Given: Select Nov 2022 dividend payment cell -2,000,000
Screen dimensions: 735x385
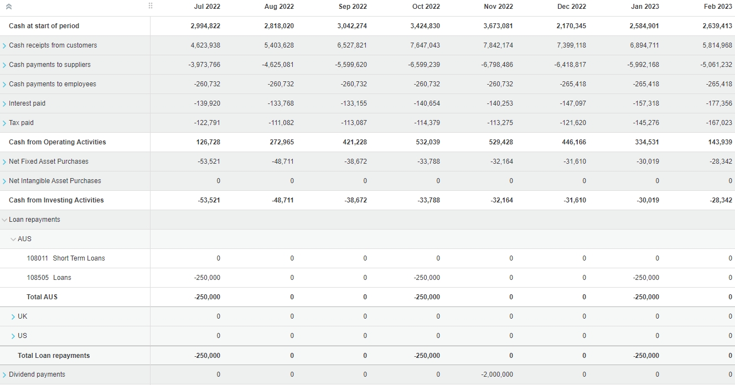Looking at the screenshot, I should click(x=497, y=374).
